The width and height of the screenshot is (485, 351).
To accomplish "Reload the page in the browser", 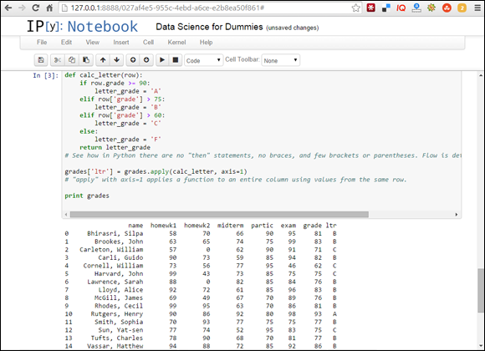I will [x=36, y=8].
